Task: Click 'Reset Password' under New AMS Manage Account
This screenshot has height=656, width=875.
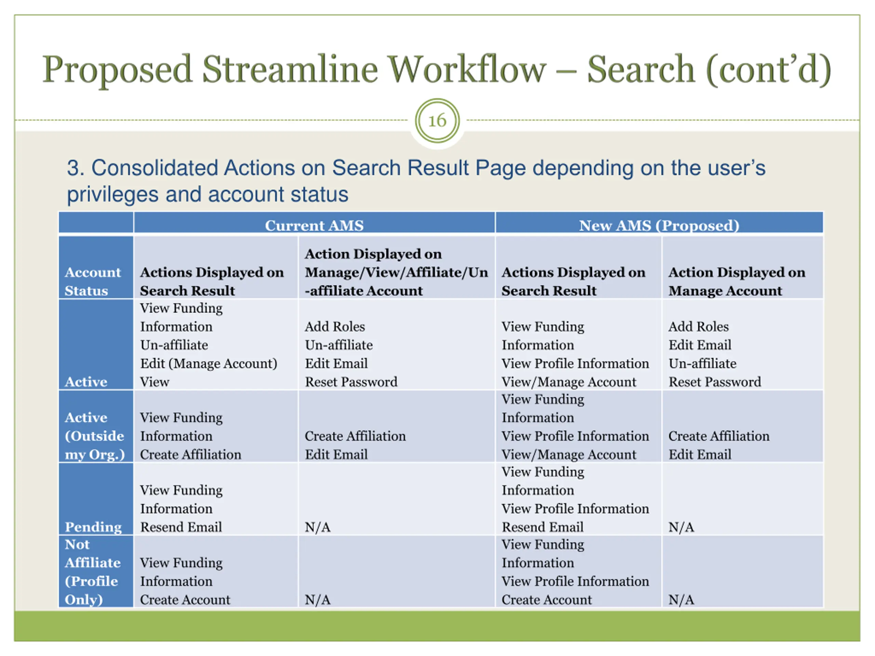Action: tap(714, 382)
